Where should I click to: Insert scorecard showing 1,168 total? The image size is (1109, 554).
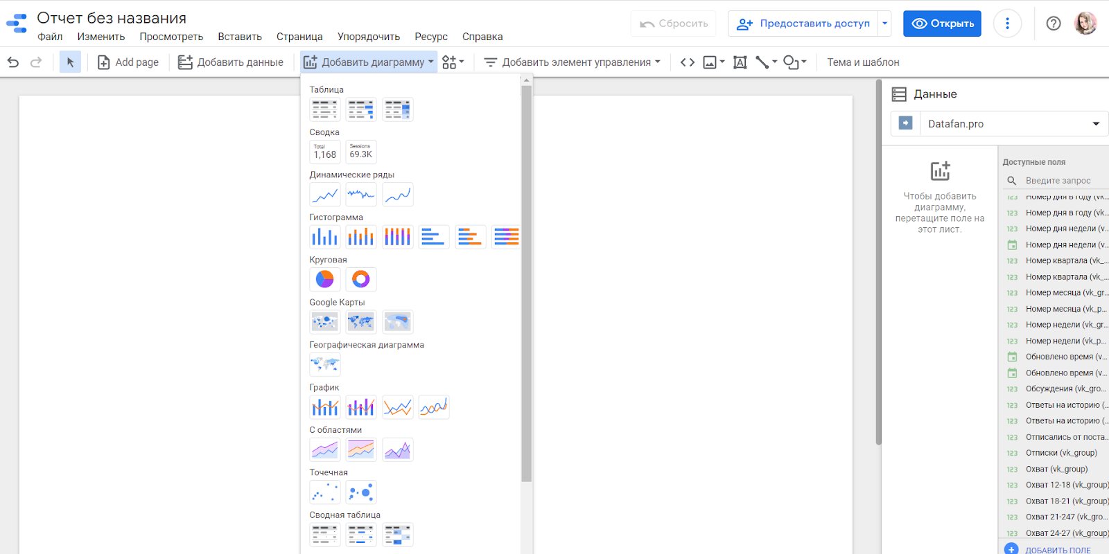[x=324, y=152]
